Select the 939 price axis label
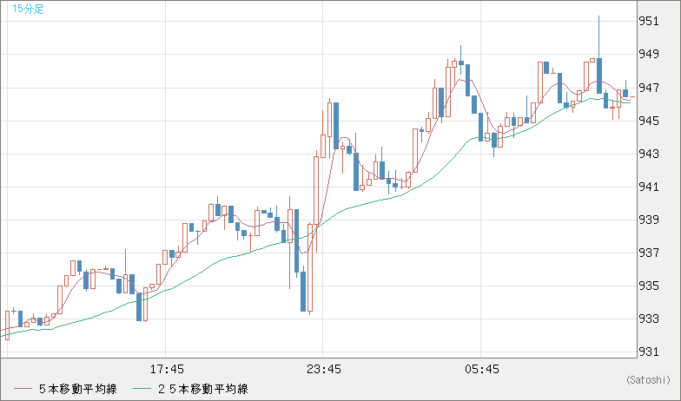 pyautogui.click(x=648, y=220)
